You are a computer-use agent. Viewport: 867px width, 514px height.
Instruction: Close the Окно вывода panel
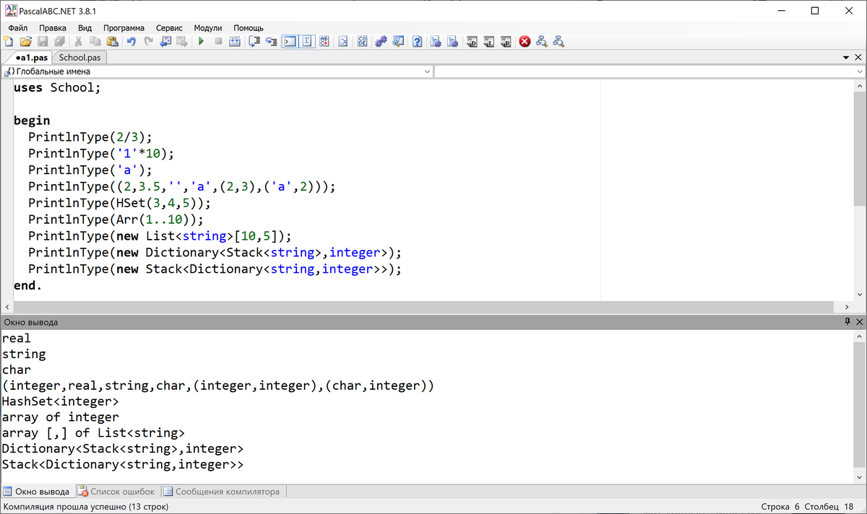click(x=859, y=322)
